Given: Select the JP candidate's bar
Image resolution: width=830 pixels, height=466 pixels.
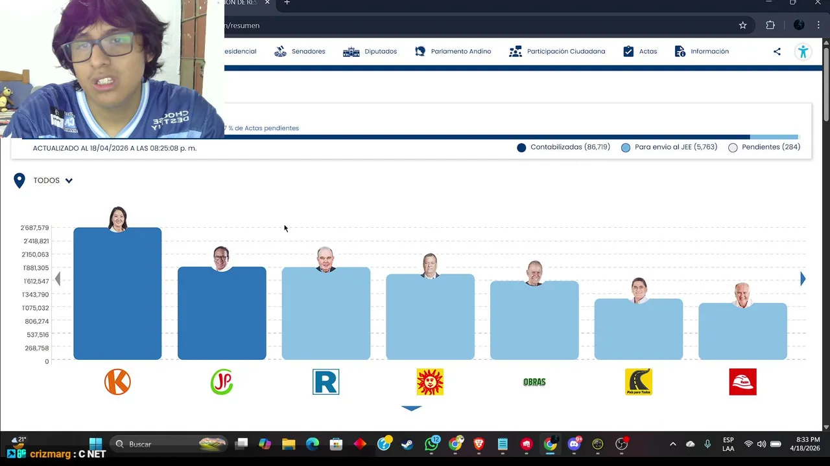Looking at the screenshot, I should [x=222, y=313].
